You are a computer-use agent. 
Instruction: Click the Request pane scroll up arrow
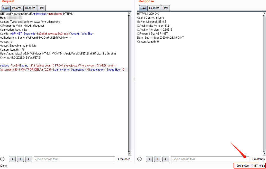[x=130, y=14]
